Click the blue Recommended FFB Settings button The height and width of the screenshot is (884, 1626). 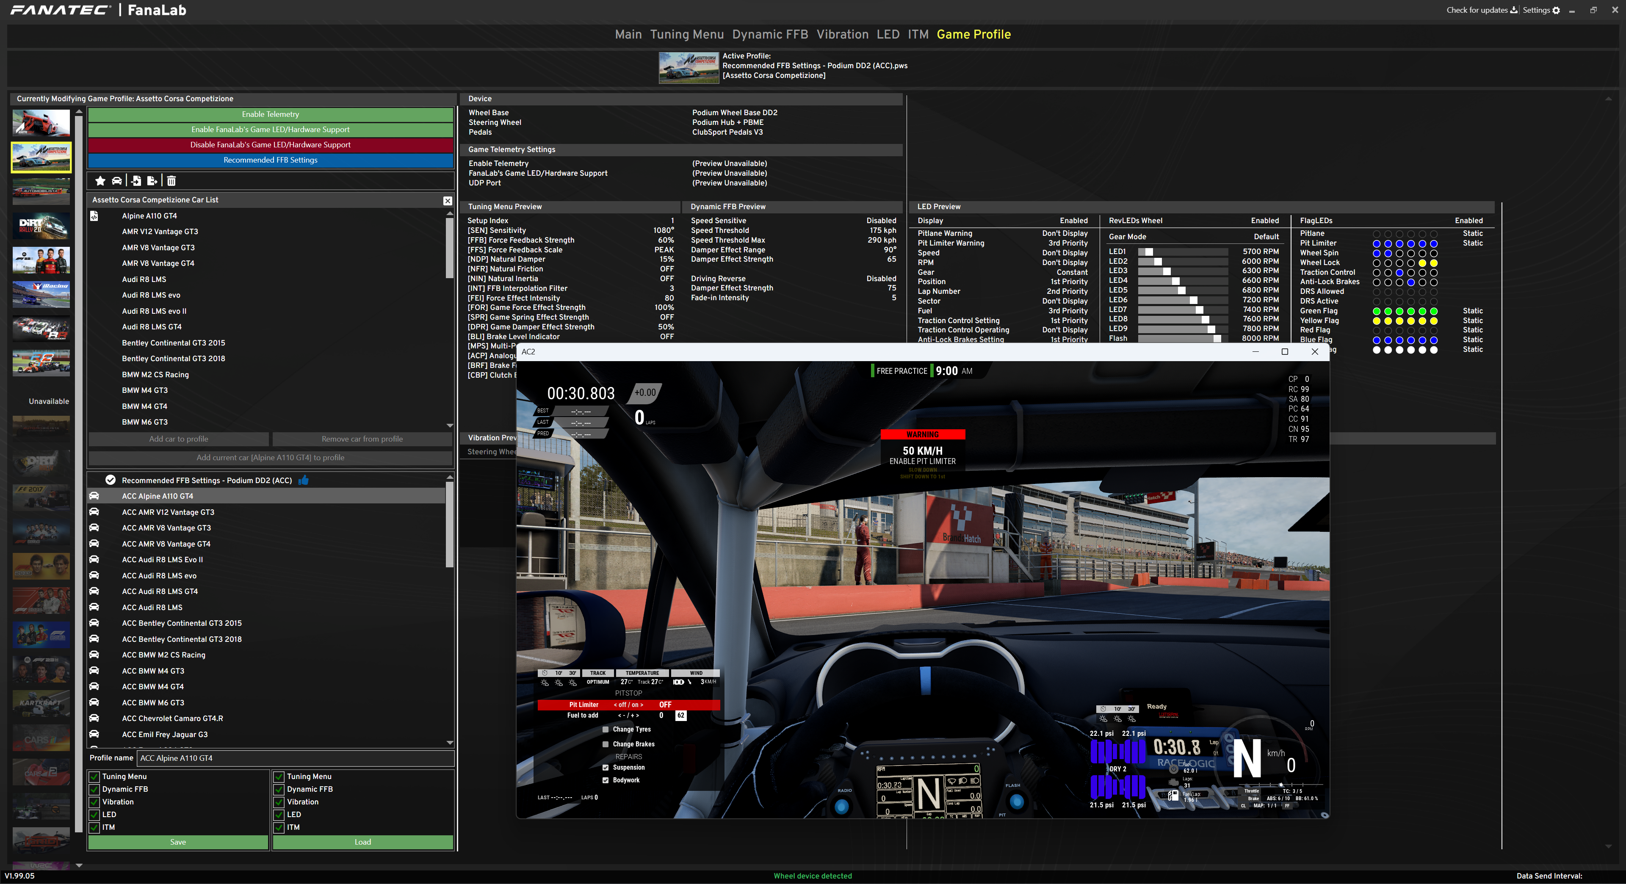[x=270, y=160]
